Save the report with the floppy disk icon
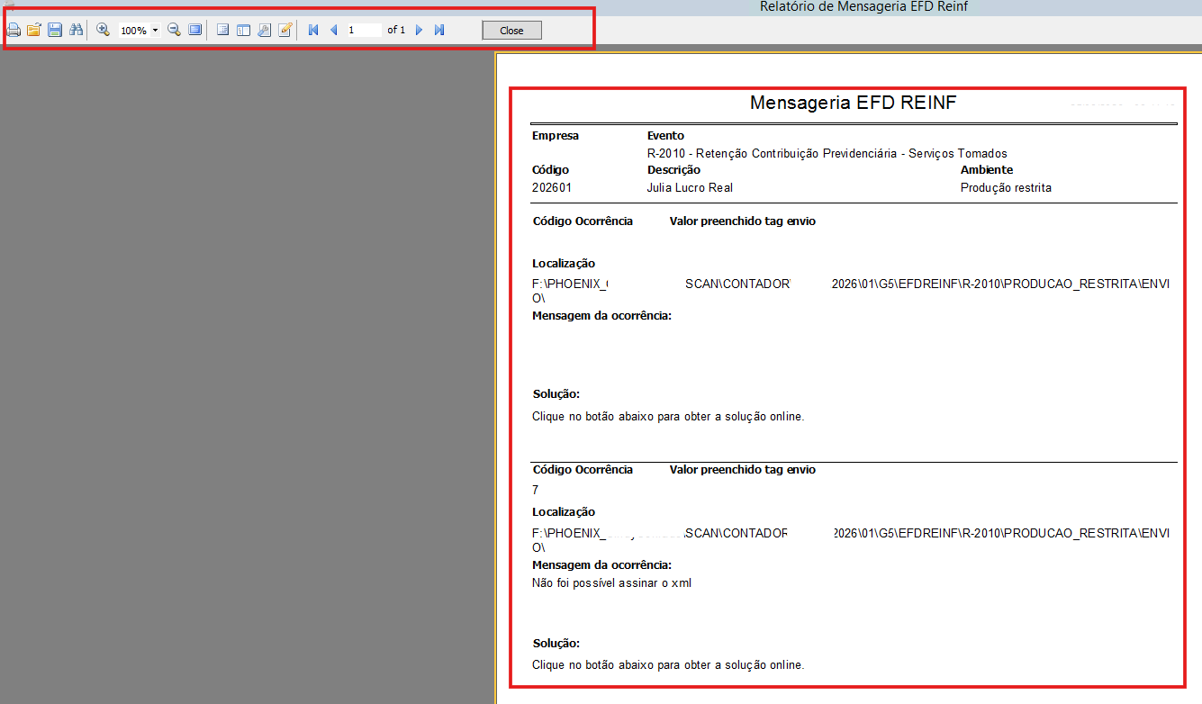Viewport: 1202px width, 704px height. pos(55,31)
